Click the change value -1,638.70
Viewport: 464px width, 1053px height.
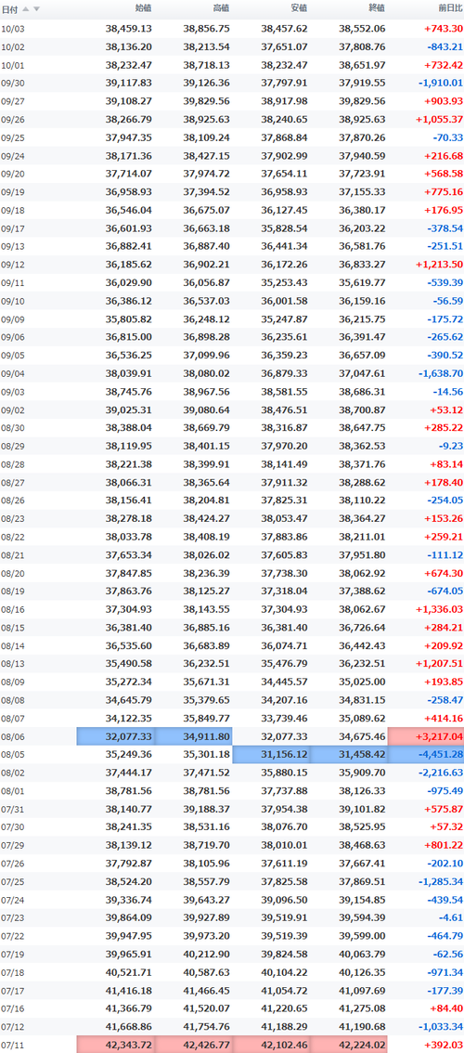pos(441,373)
